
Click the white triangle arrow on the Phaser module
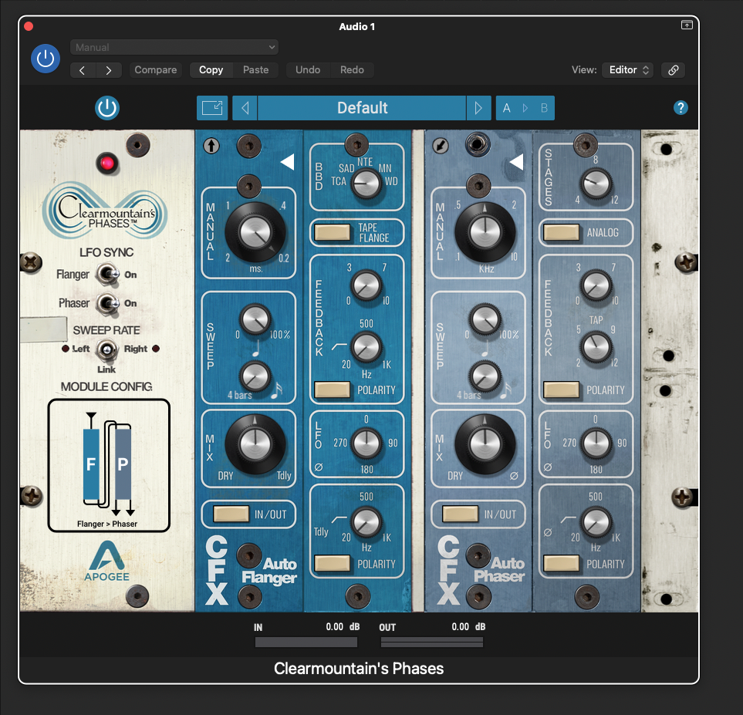tap(517, 162)
